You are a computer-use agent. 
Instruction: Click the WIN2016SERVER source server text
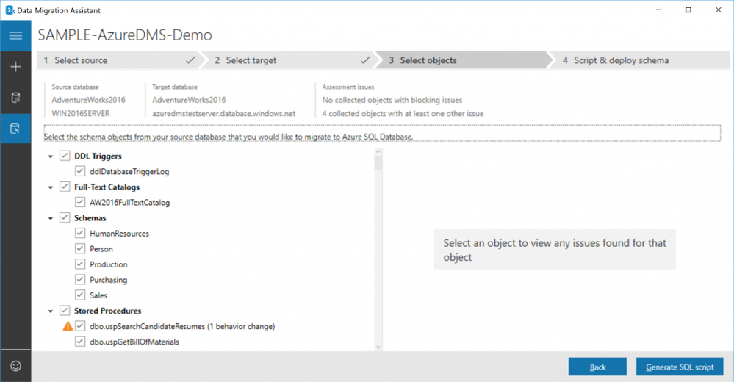click(81, 113)
